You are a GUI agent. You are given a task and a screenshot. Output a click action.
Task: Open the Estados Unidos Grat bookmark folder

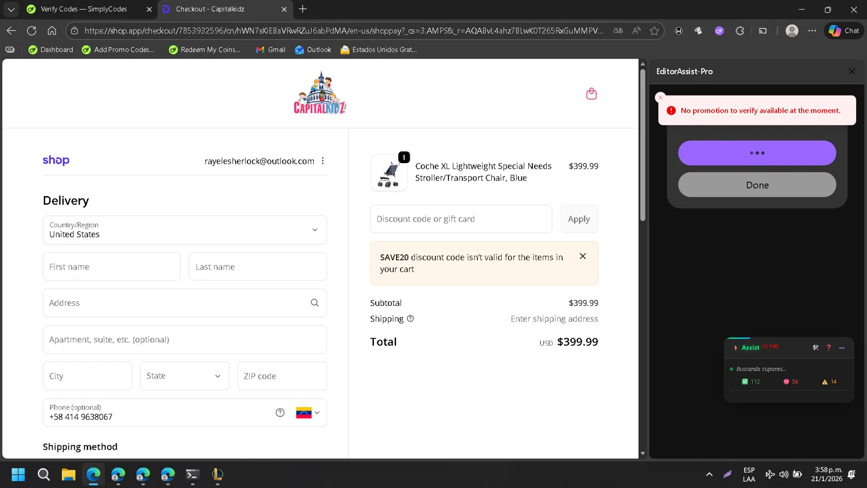tap(379, 50)
